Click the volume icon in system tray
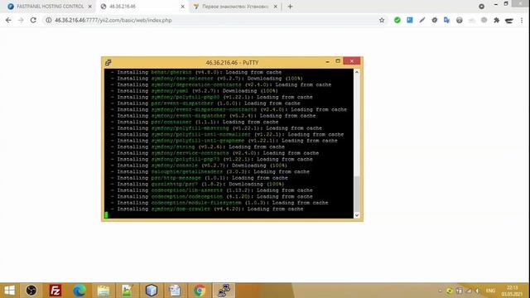The height and width of the screenshot is (298, 530). [x=477, y=291]
